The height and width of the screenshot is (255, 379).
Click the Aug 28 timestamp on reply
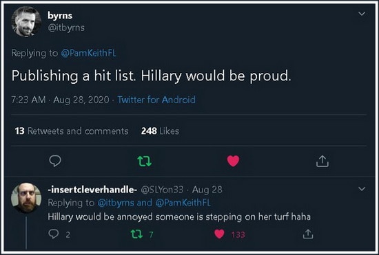[207, 190]
